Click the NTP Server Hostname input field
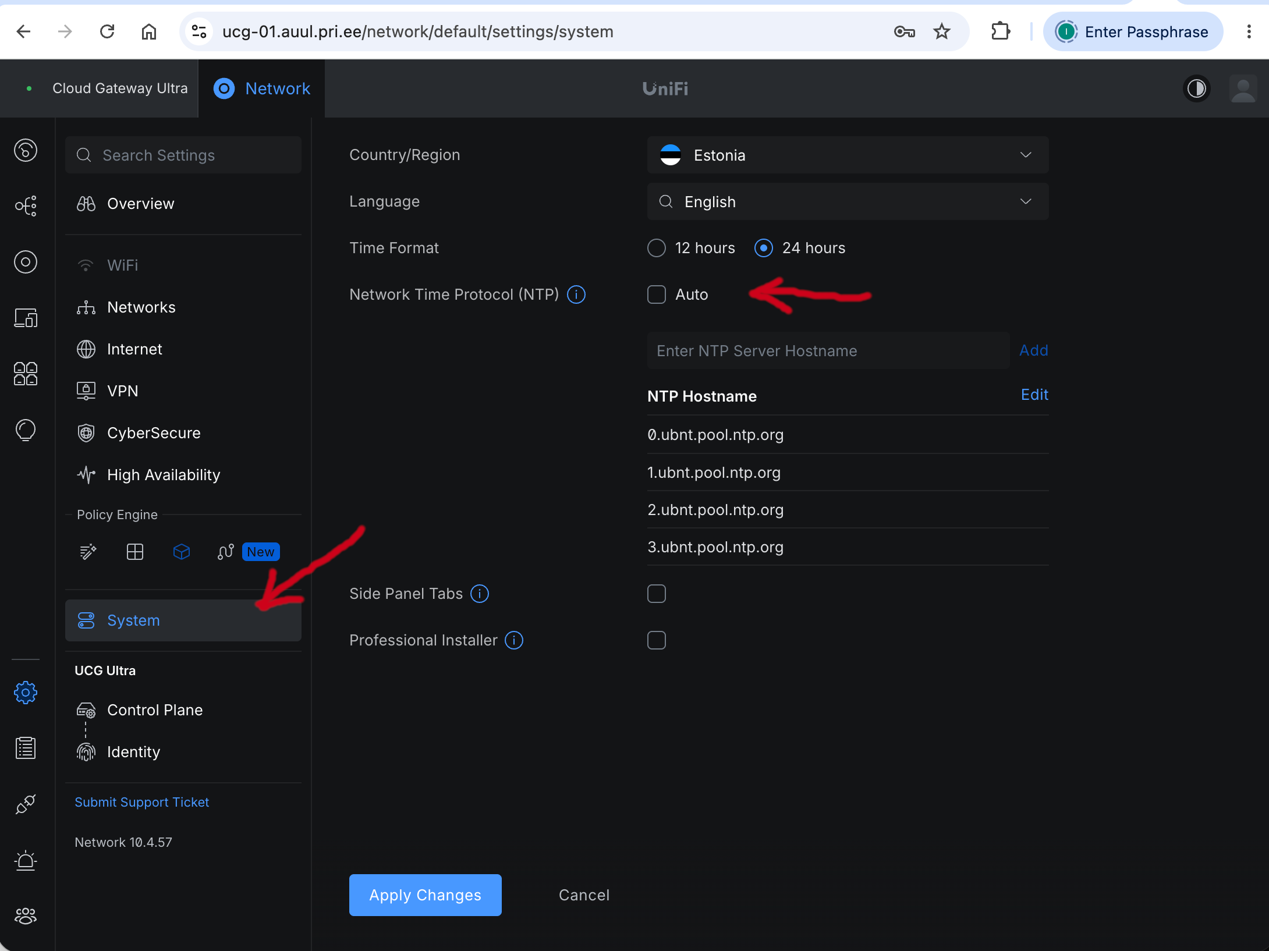1269x951 pixels. [x=828, y=350]
